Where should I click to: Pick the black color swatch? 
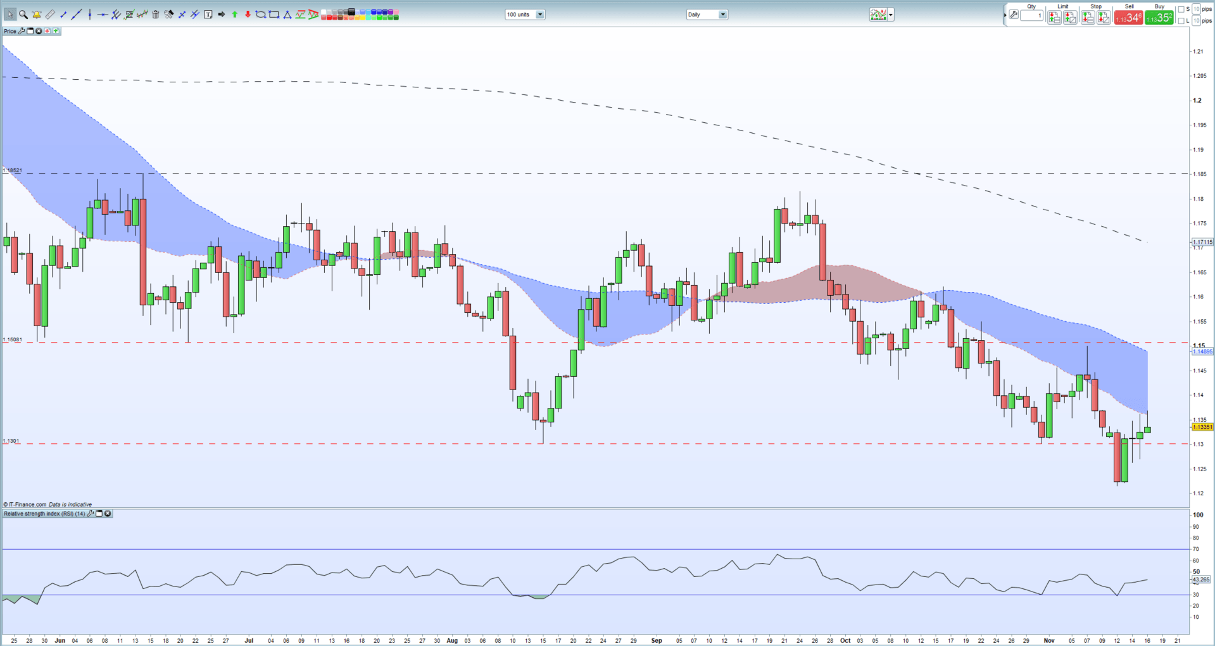tap(351, 11)
